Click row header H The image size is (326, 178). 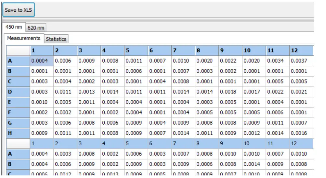18,133
